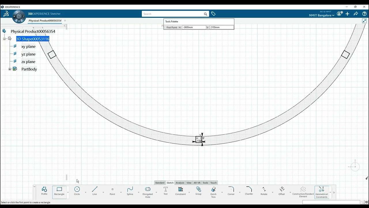This screenshot has height=208, width=369.
Task: Open the Rotate tool variants dropdown
Action: [272, 192]
